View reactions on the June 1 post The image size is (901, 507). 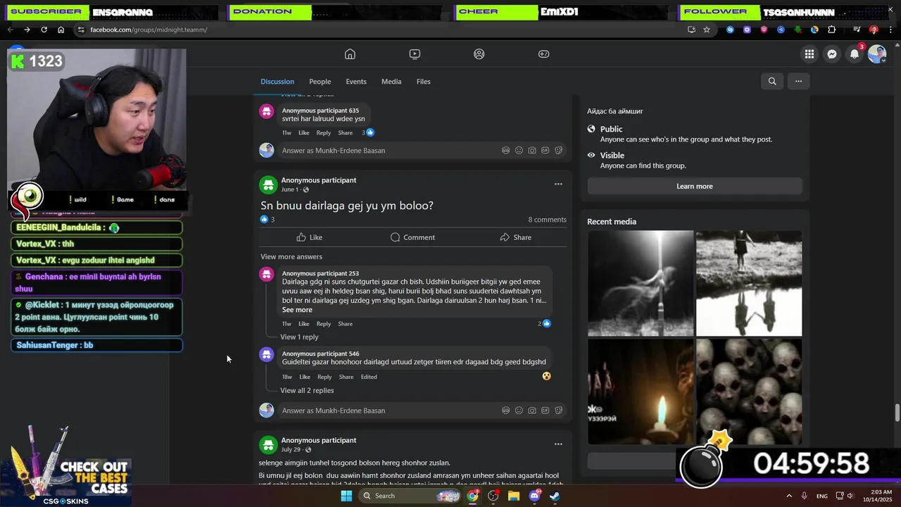click(267, 220)
